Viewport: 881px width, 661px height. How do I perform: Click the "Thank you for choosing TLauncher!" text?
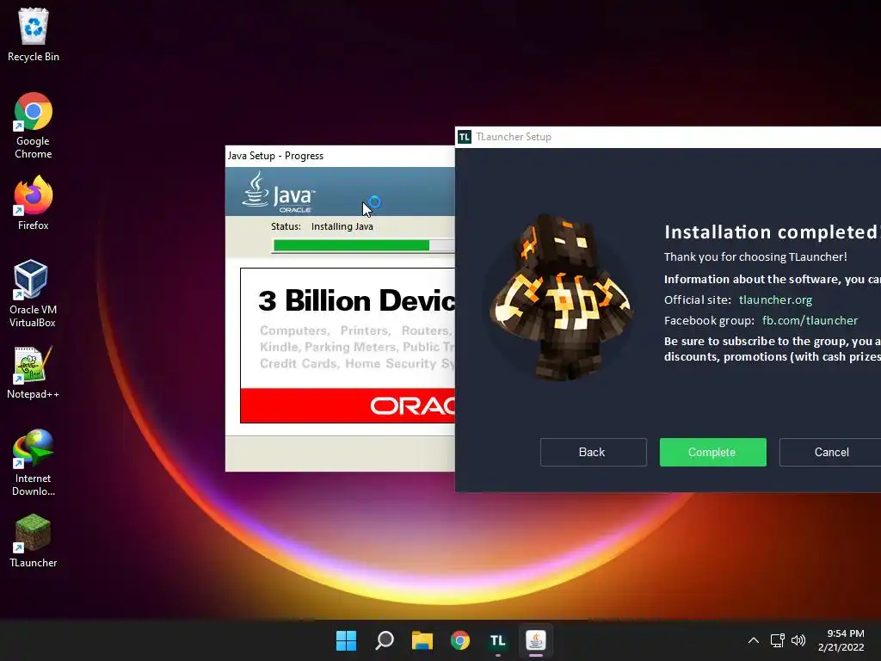tap(755, 256)
